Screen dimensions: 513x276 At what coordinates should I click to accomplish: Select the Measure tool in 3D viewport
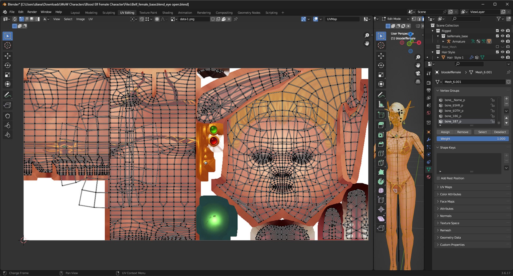(x=381, y=104)
